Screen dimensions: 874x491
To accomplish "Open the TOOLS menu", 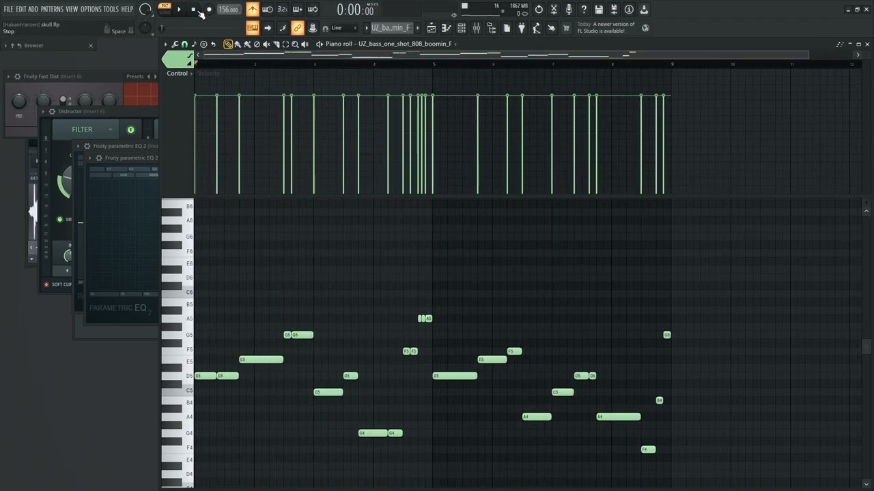I will point(111,9).
